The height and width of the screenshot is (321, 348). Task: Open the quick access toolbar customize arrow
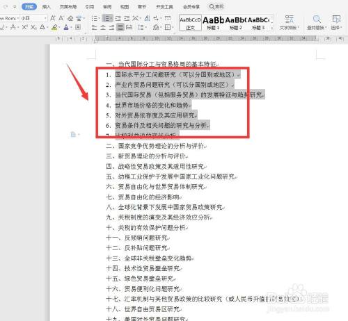[x=15, y=7]
